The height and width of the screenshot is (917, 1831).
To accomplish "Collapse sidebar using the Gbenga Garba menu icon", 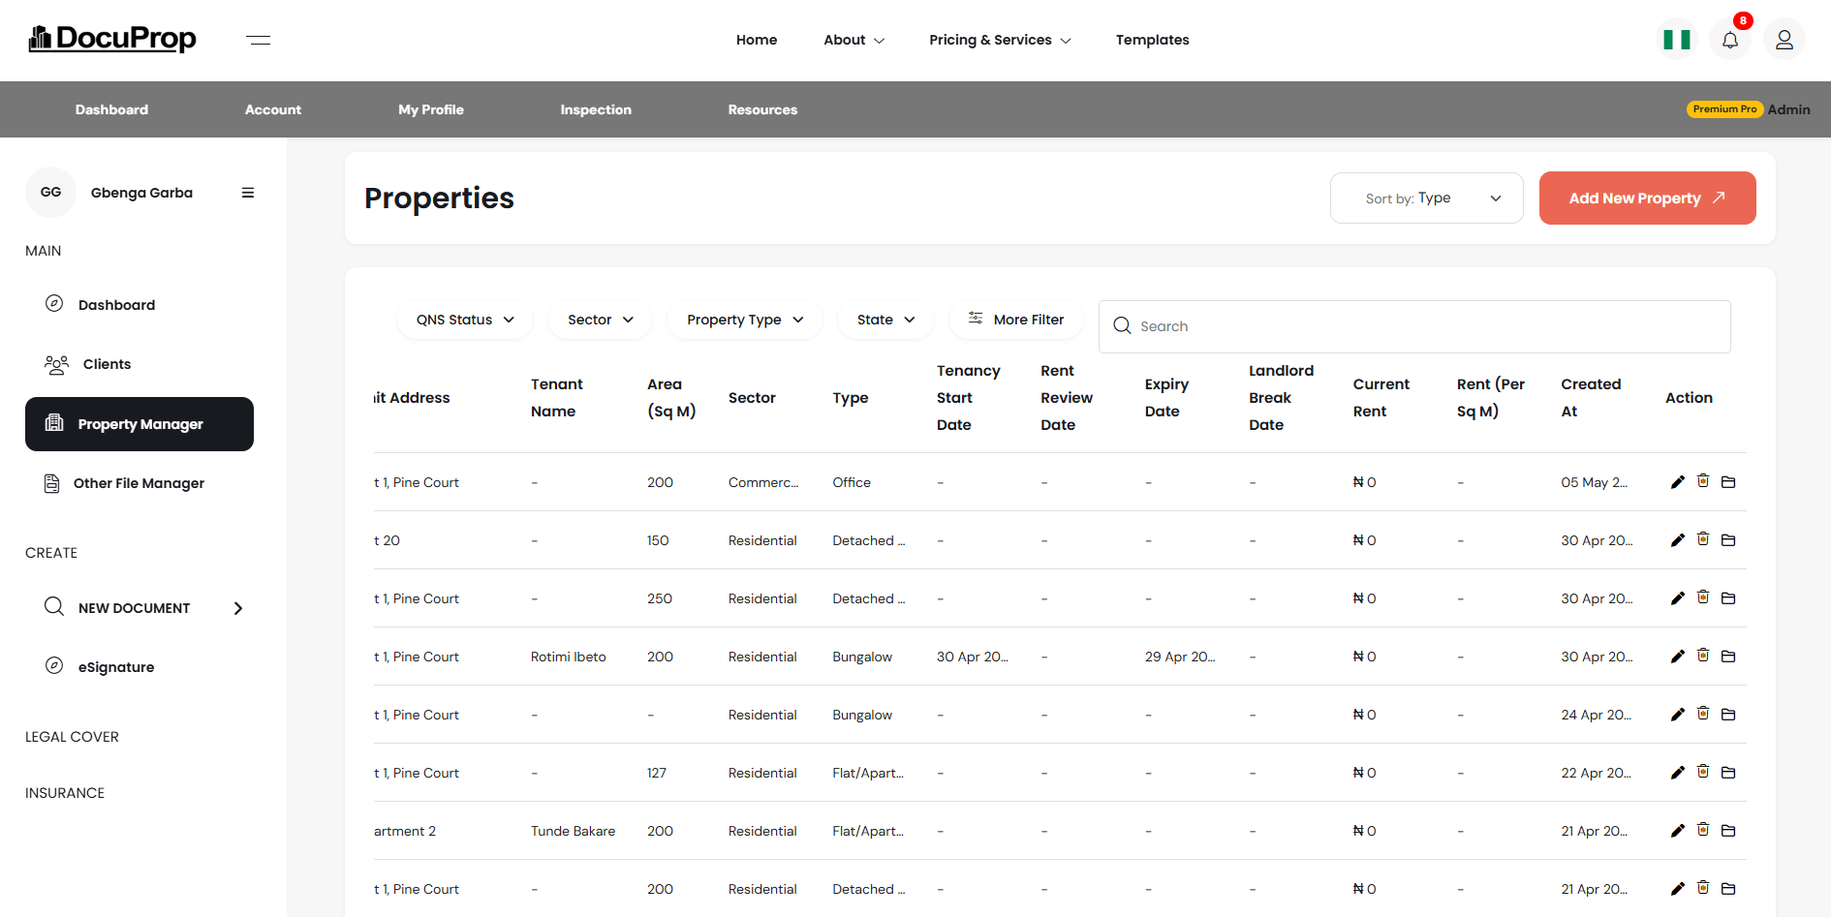I will [x=248, y=193].
